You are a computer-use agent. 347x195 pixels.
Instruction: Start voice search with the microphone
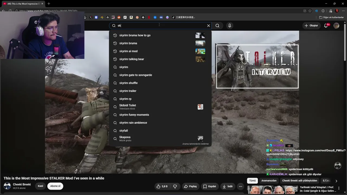point(230,25)
